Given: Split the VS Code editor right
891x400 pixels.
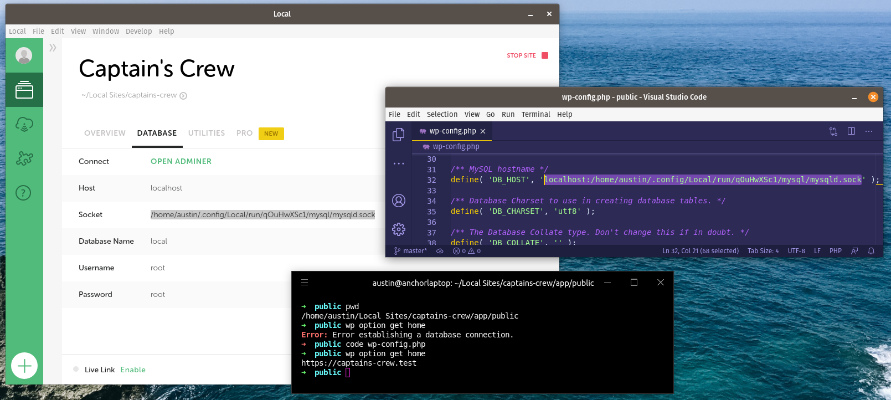Looking at the screenshot, I should (x=851, y=131).
